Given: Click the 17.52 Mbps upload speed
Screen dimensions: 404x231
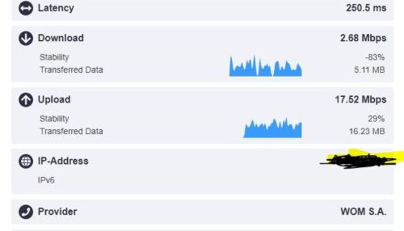Looking at the screenshot, I should click(x=361, y=100).
